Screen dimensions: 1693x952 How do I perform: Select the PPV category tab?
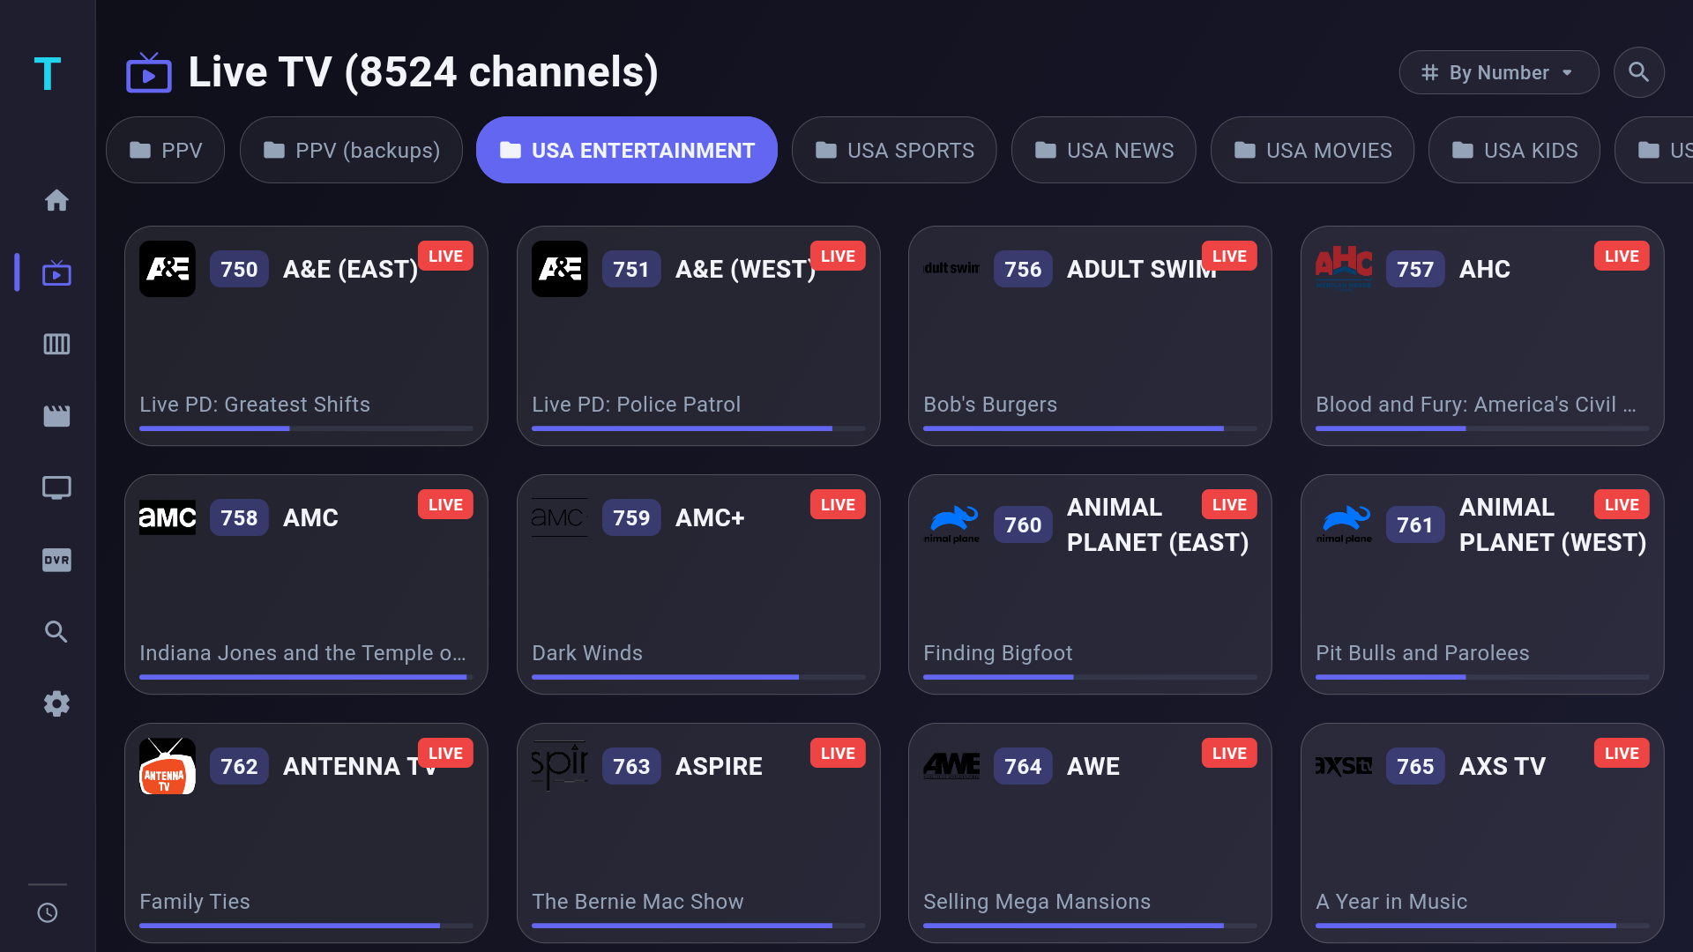(166, 150)
